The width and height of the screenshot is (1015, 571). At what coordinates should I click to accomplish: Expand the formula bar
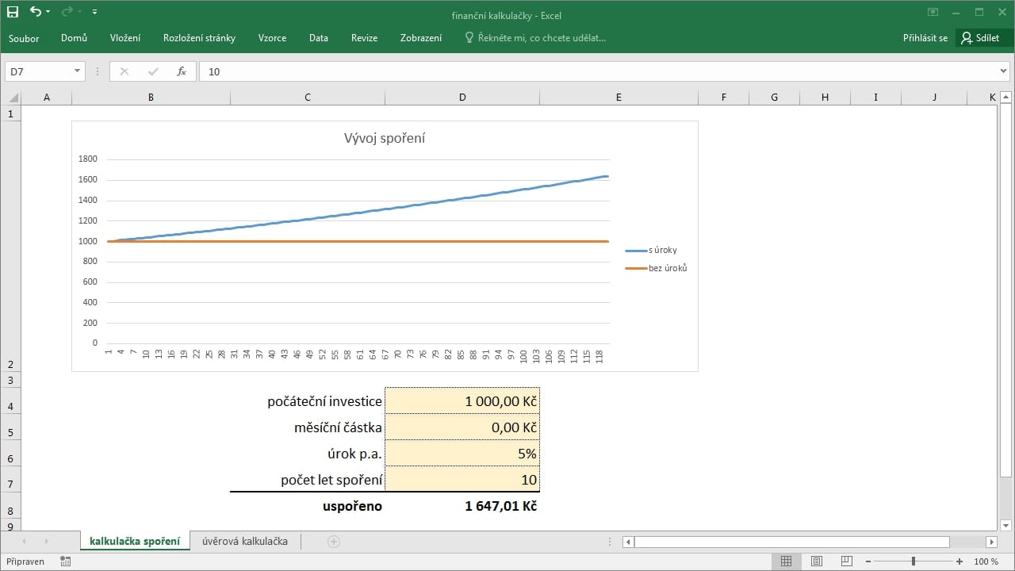coord(1004,71)
